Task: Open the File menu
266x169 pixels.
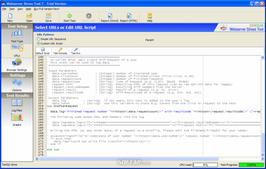Action: click(x=4, y=9)
